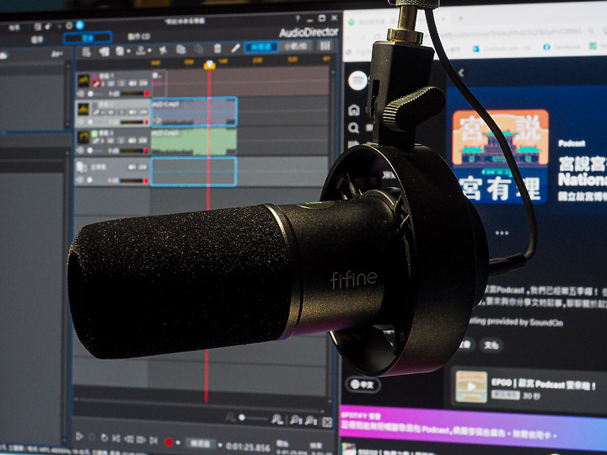This screenshot has width=607, height=455.
Task: Open dropdown arrow beside the third toolbar icon
Action: (128, 51)
